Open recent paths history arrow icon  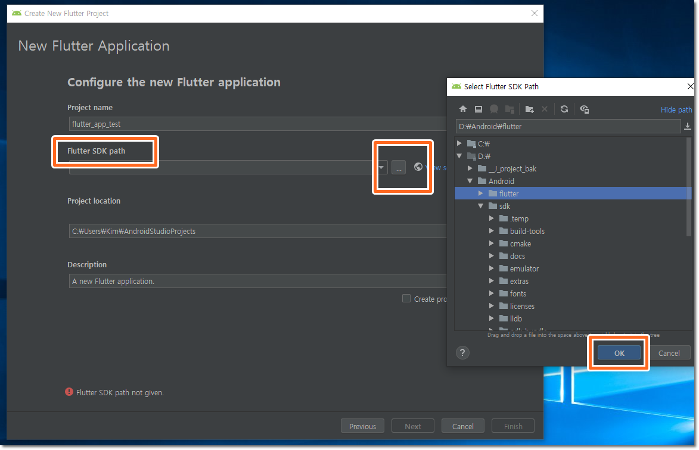(x=688, y=126)
